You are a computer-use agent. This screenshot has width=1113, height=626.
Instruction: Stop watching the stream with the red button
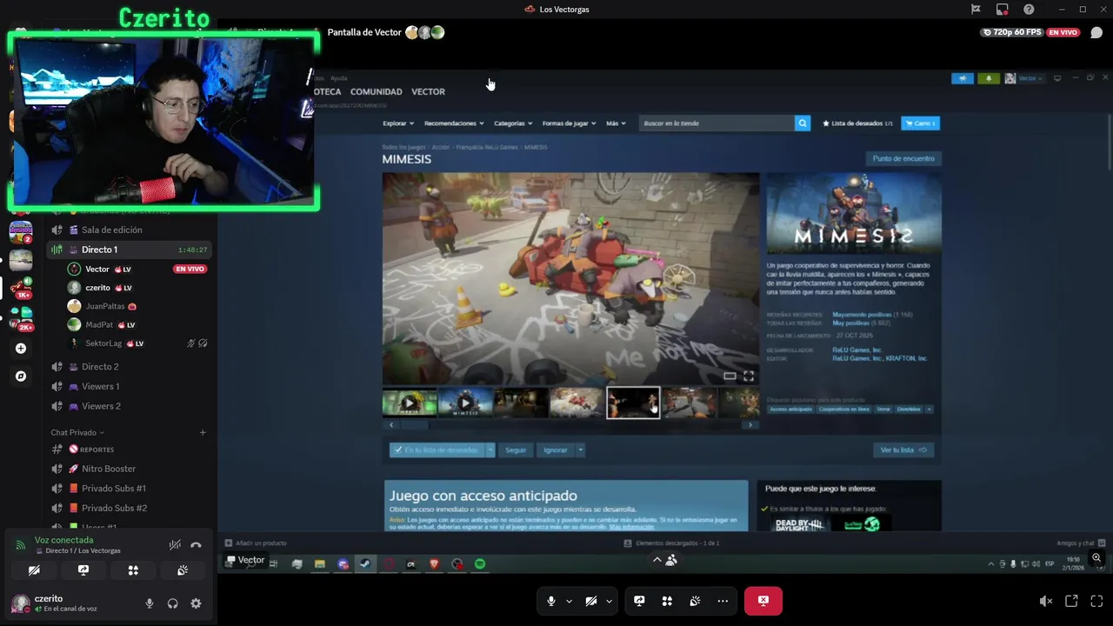[763, 601]
